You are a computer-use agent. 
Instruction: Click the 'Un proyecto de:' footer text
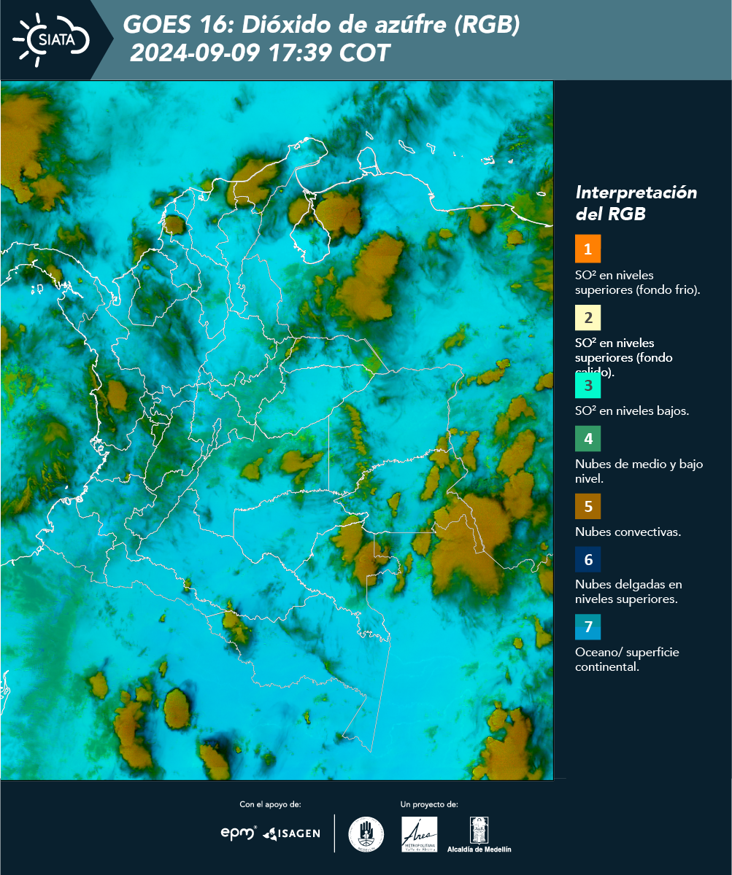tap(429, 804)
